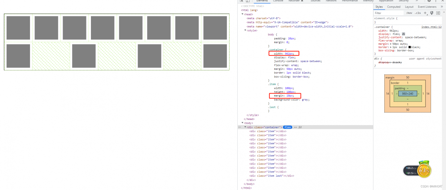Viewport: 446px width, 190px height.
Task: Open the Sources tab
Action: click(315, 1)
